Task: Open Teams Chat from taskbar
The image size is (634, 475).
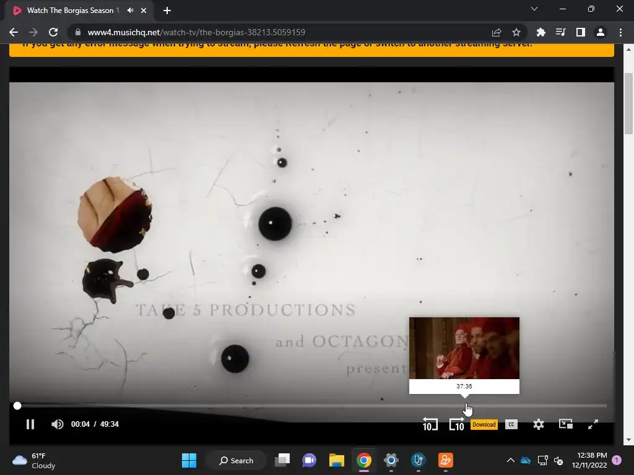Action: point(310,460)
